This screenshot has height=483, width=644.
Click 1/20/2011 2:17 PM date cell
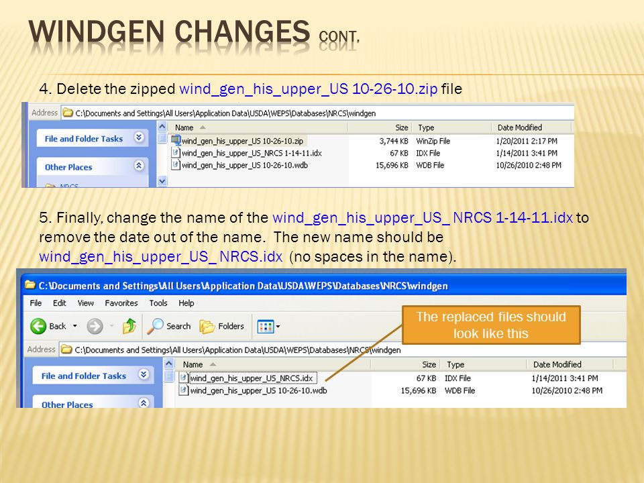pyautogui.click(x=527, y=141)
